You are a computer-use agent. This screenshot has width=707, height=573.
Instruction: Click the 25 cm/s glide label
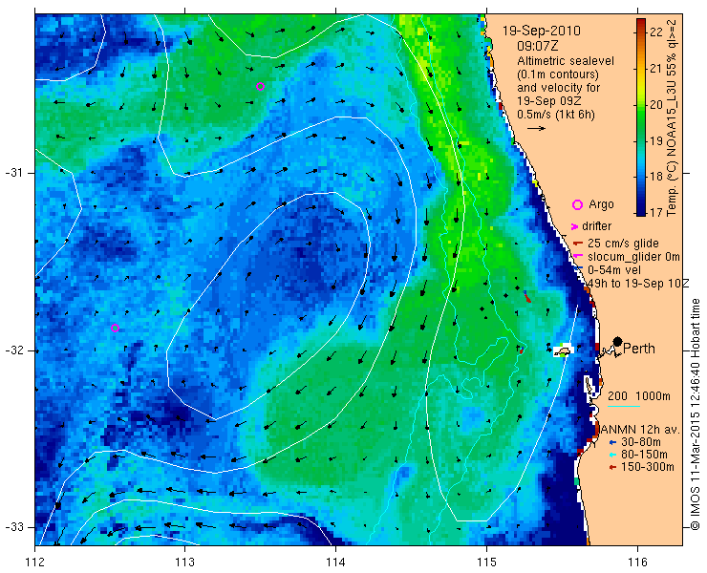[x=623, y=244]
